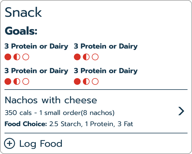
Task: Click the empty circle in top-left goal
Action: (26, 57)
